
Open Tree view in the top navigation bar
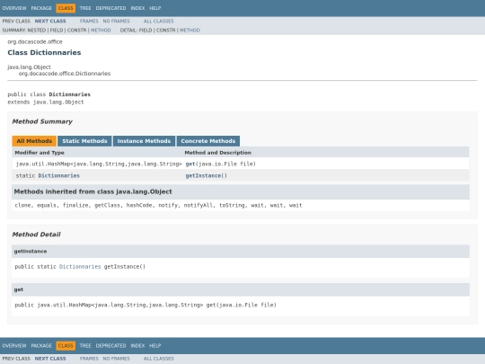point(85,8)
